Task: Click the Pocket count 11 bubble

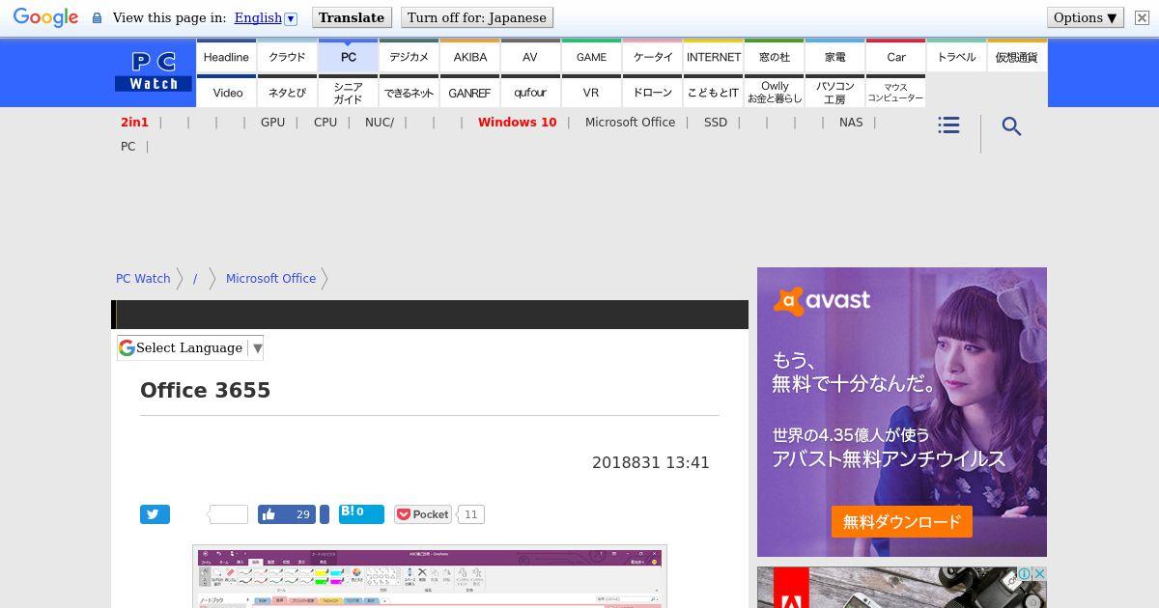Action: pos(470,514)
